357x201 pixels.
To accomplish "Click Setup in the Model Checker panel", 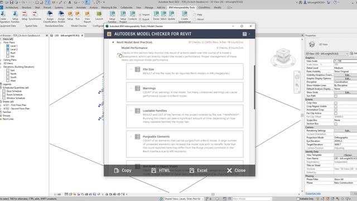I will pos(70,16).
